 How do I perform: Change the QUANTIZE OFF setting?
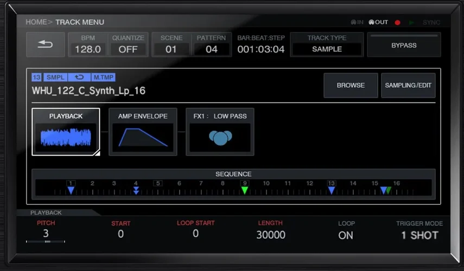(x=128, y=44)
